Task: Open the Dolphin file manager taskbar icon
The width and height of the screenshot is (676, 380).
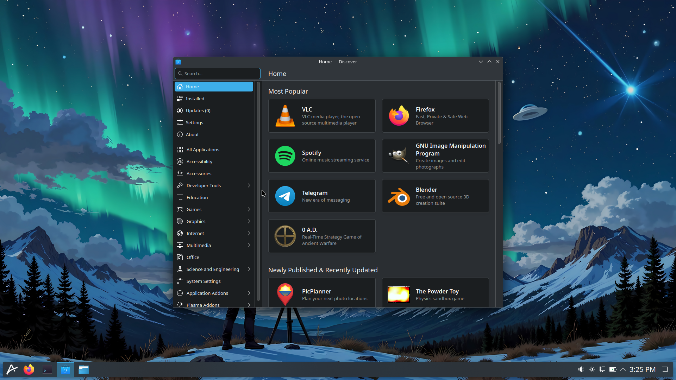Action: pos(84,369)
